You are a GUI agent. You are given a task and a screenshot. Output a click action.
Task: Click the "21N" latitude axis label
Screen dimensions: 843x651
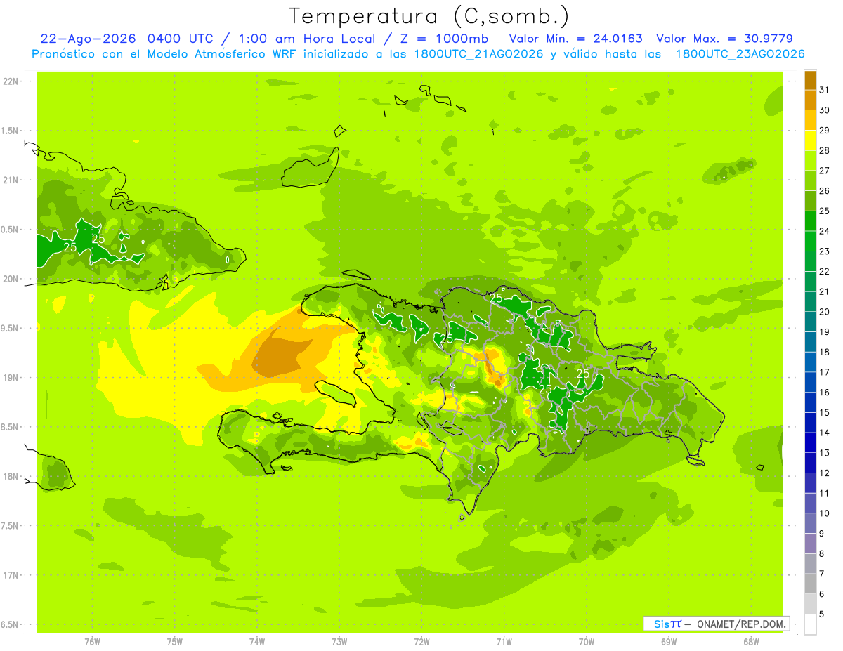(x=12, y=180)
